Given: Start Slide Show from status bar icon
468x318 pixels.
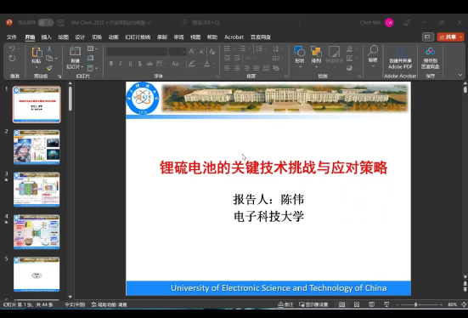Looking at the screenshot, I should (386, 304).
